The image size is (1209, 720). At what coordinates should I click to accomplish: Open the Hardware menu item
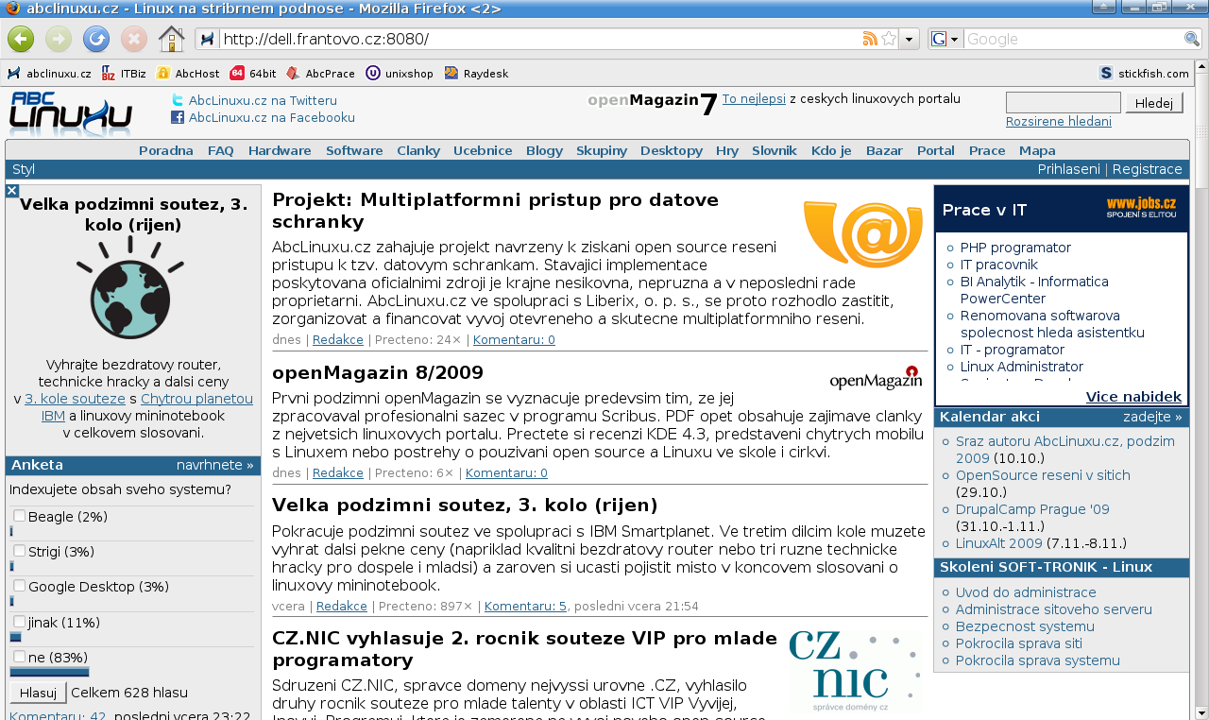(280, 150)
